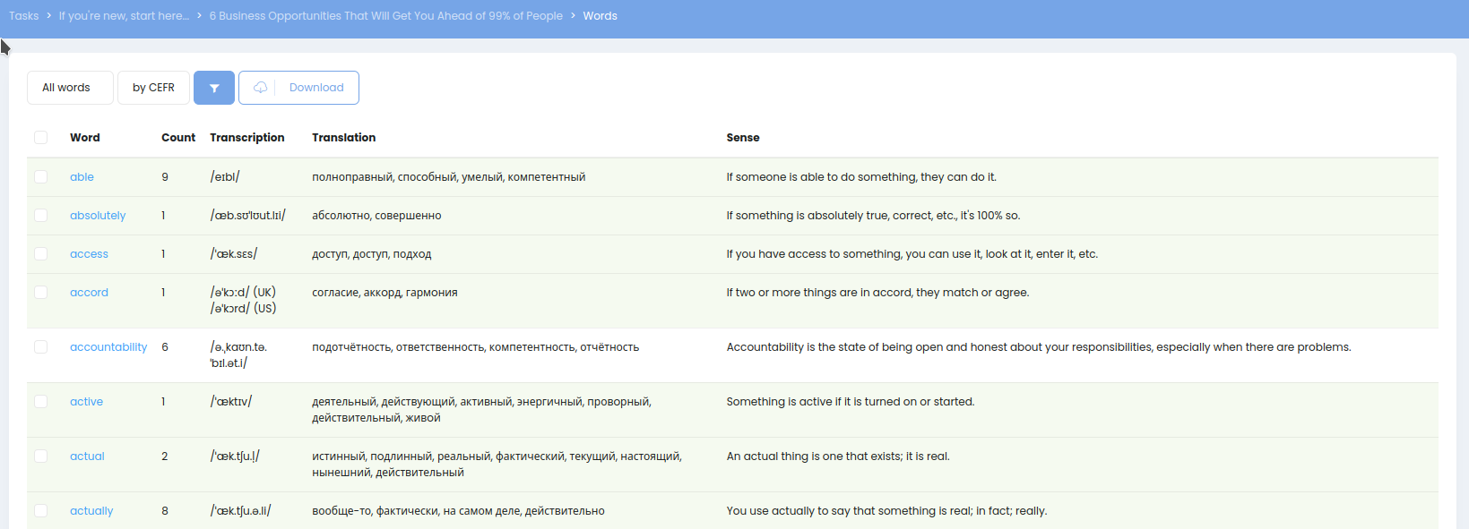This screenshot has width=1469, height=529.
Task: Click the Translation column header
Action: (x=343, y=138)
